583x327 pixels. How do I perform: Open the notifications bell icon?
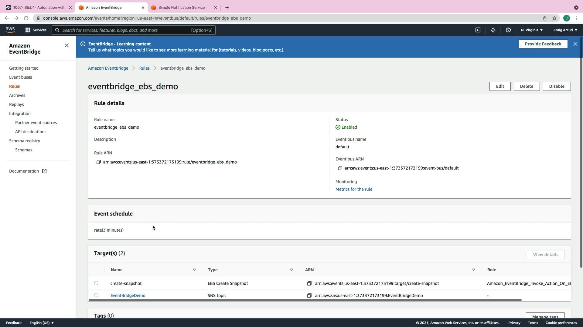coord(493,30)
